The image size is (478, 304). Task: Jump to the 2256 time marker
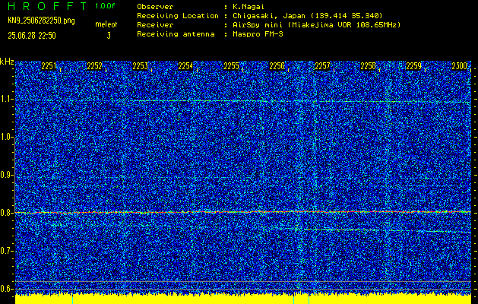click(x=277, y=66)
